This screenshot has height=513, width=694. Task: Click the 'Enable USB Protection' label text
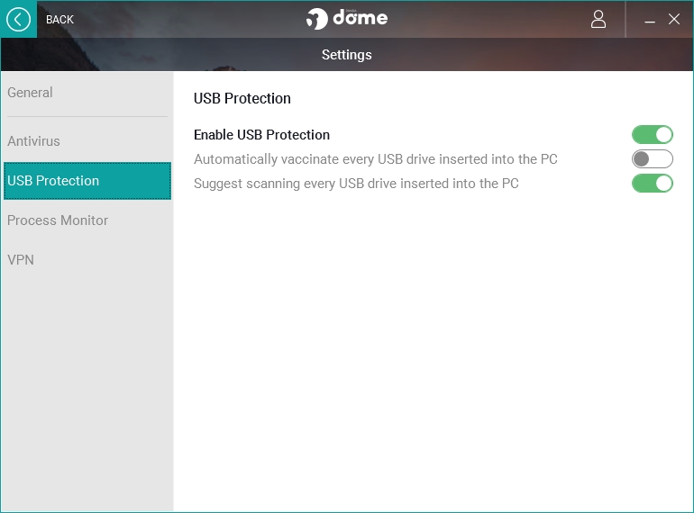click(x=261, y=135)
